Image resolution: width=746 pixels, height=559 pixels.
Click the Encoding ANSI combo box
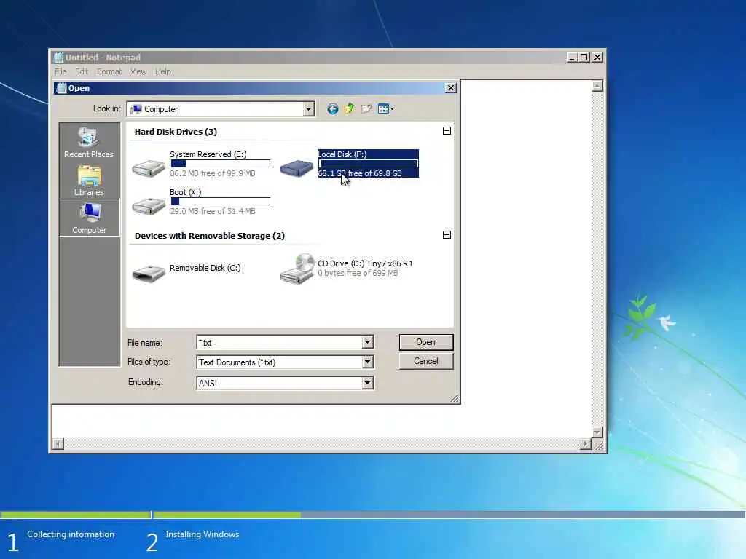pyautogui.click(x=285, y=383)
